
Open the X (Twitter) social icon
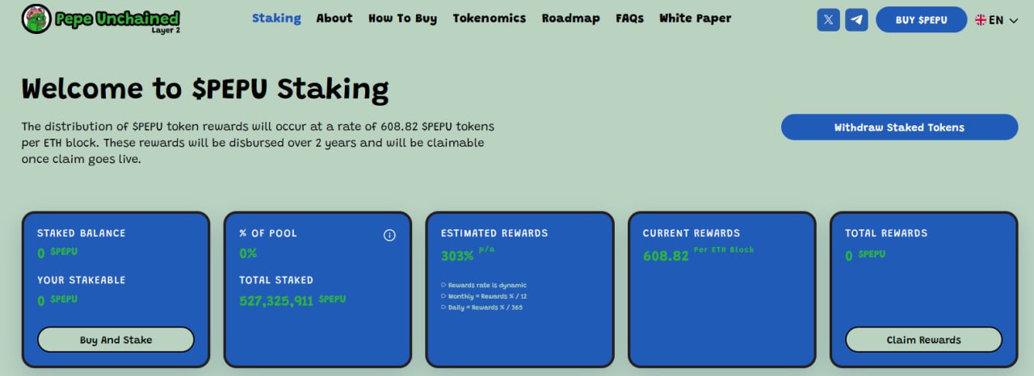[828, 19]
